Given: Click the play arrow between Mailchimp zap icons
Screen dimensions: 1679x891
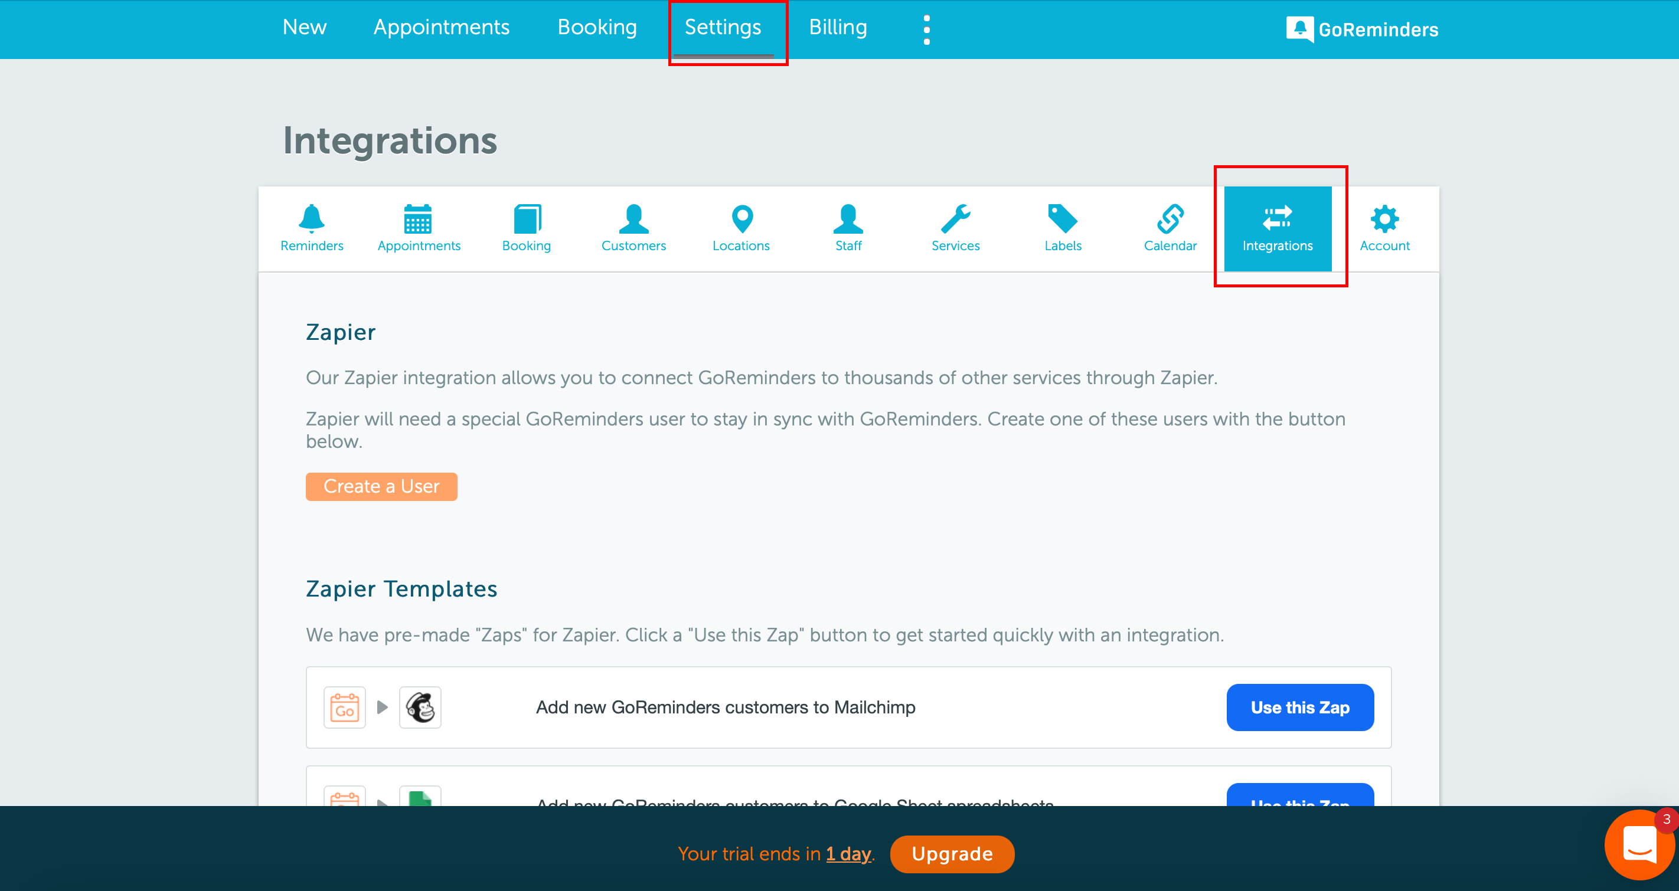Looking at the screenshot, I should 383,707.
